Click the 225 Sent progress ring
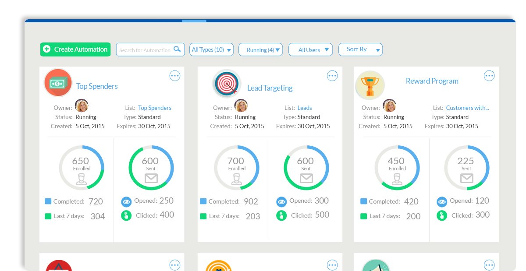Screen dimensions: 526x271 467,168
